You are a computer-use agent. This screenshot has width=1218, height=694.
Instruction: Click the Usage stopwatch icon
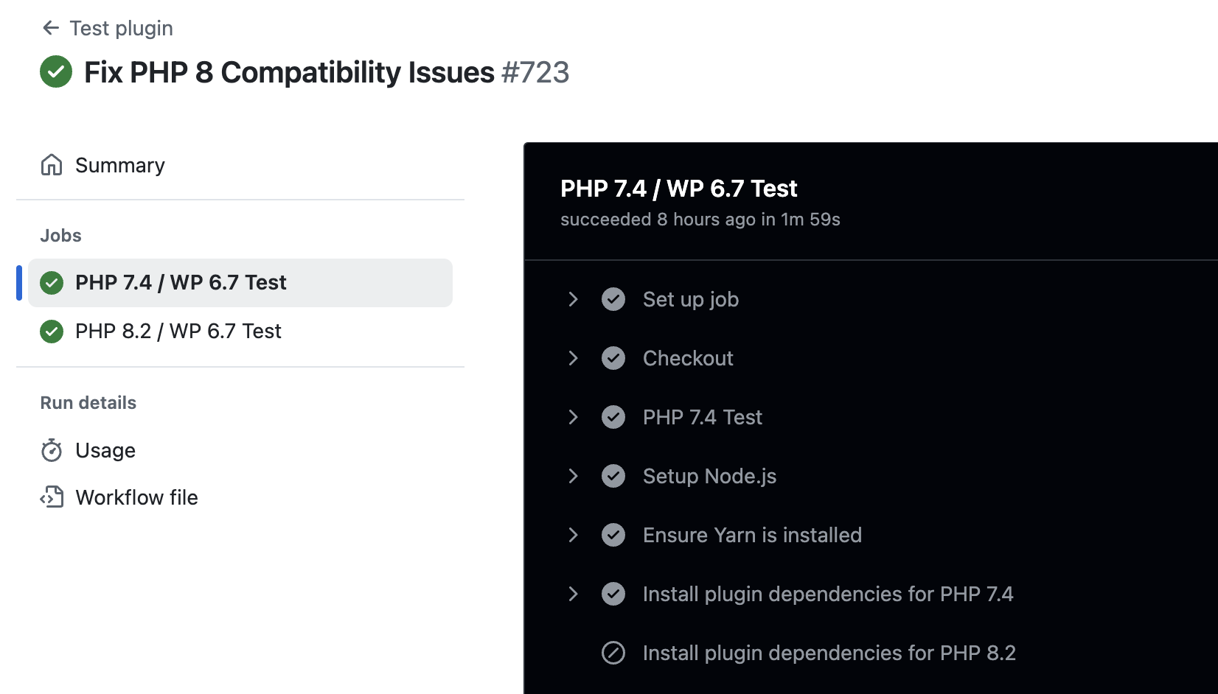click(52, 450)
